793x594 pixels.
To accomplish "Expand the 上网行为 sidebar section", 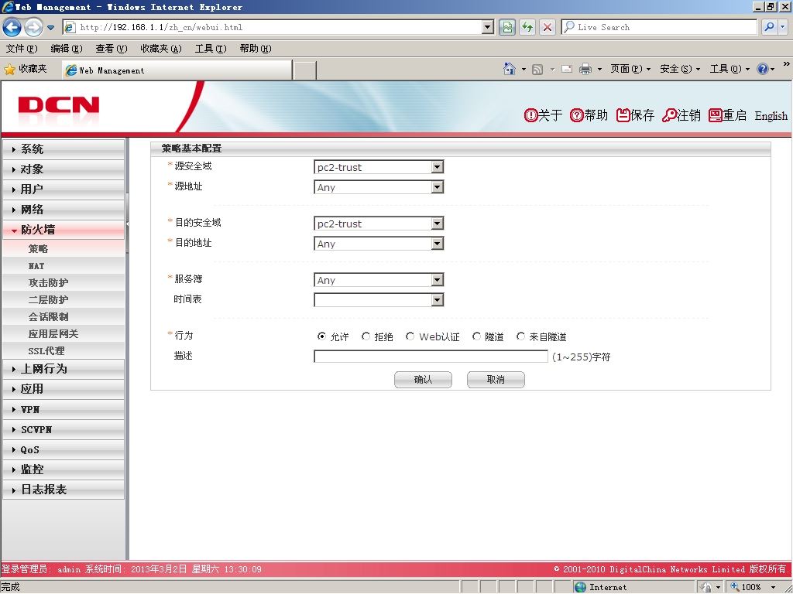I will click(x=64, y=369).
